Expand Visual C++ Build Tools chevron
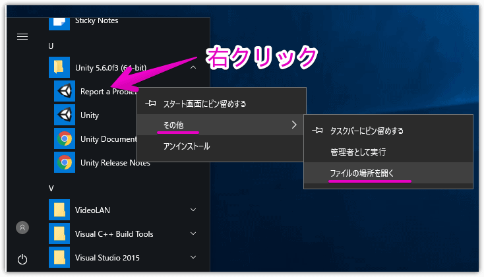 pos(193,233)
